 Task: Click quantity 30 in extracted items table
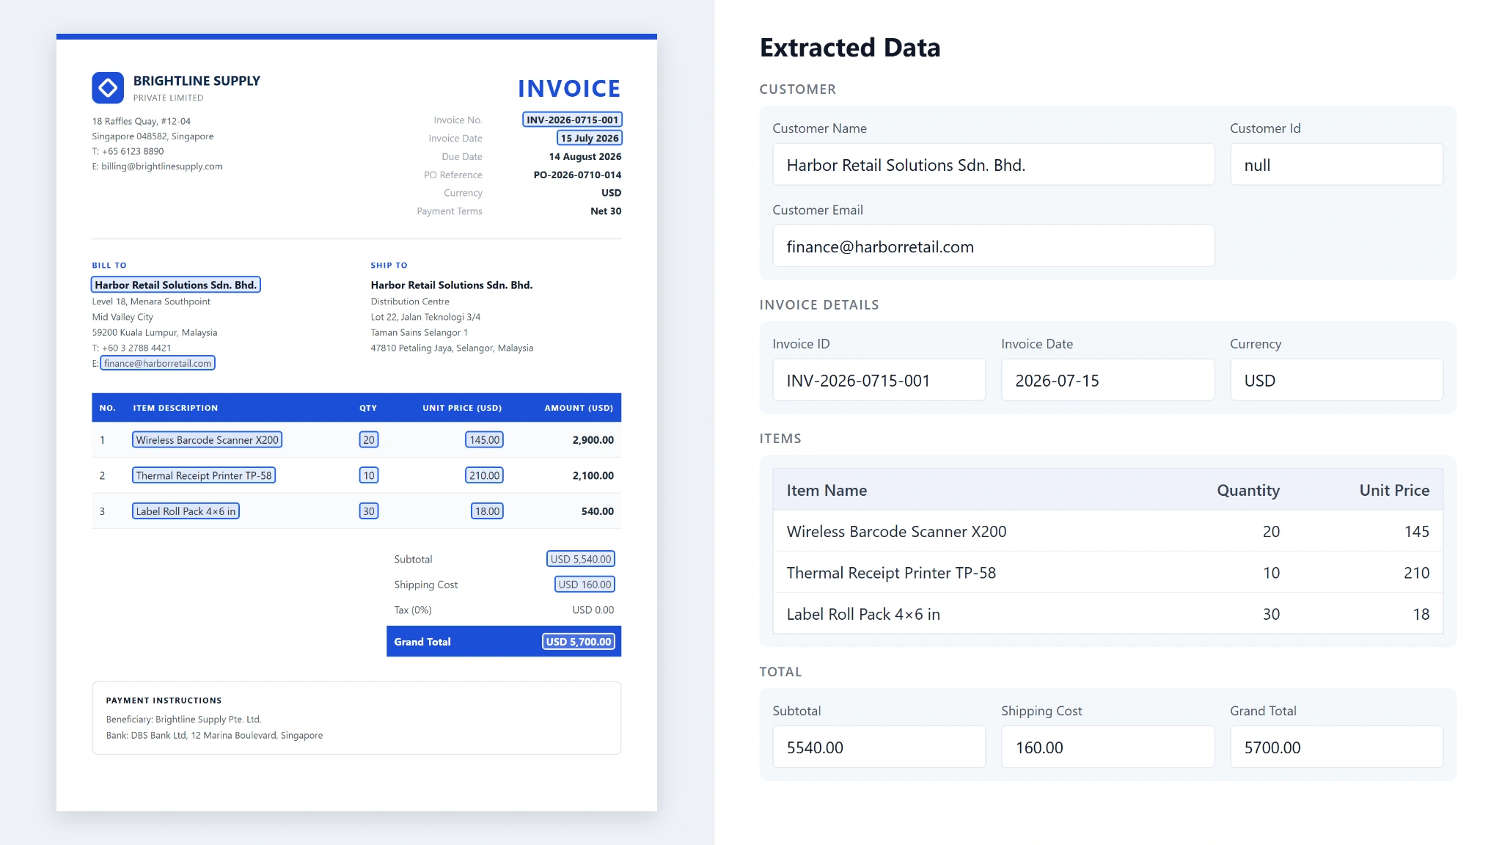[x=1271, y=614]
